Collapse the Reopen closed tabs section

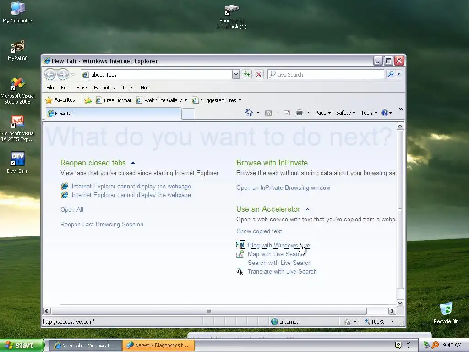pyautogui.click(x=133, y=163)
